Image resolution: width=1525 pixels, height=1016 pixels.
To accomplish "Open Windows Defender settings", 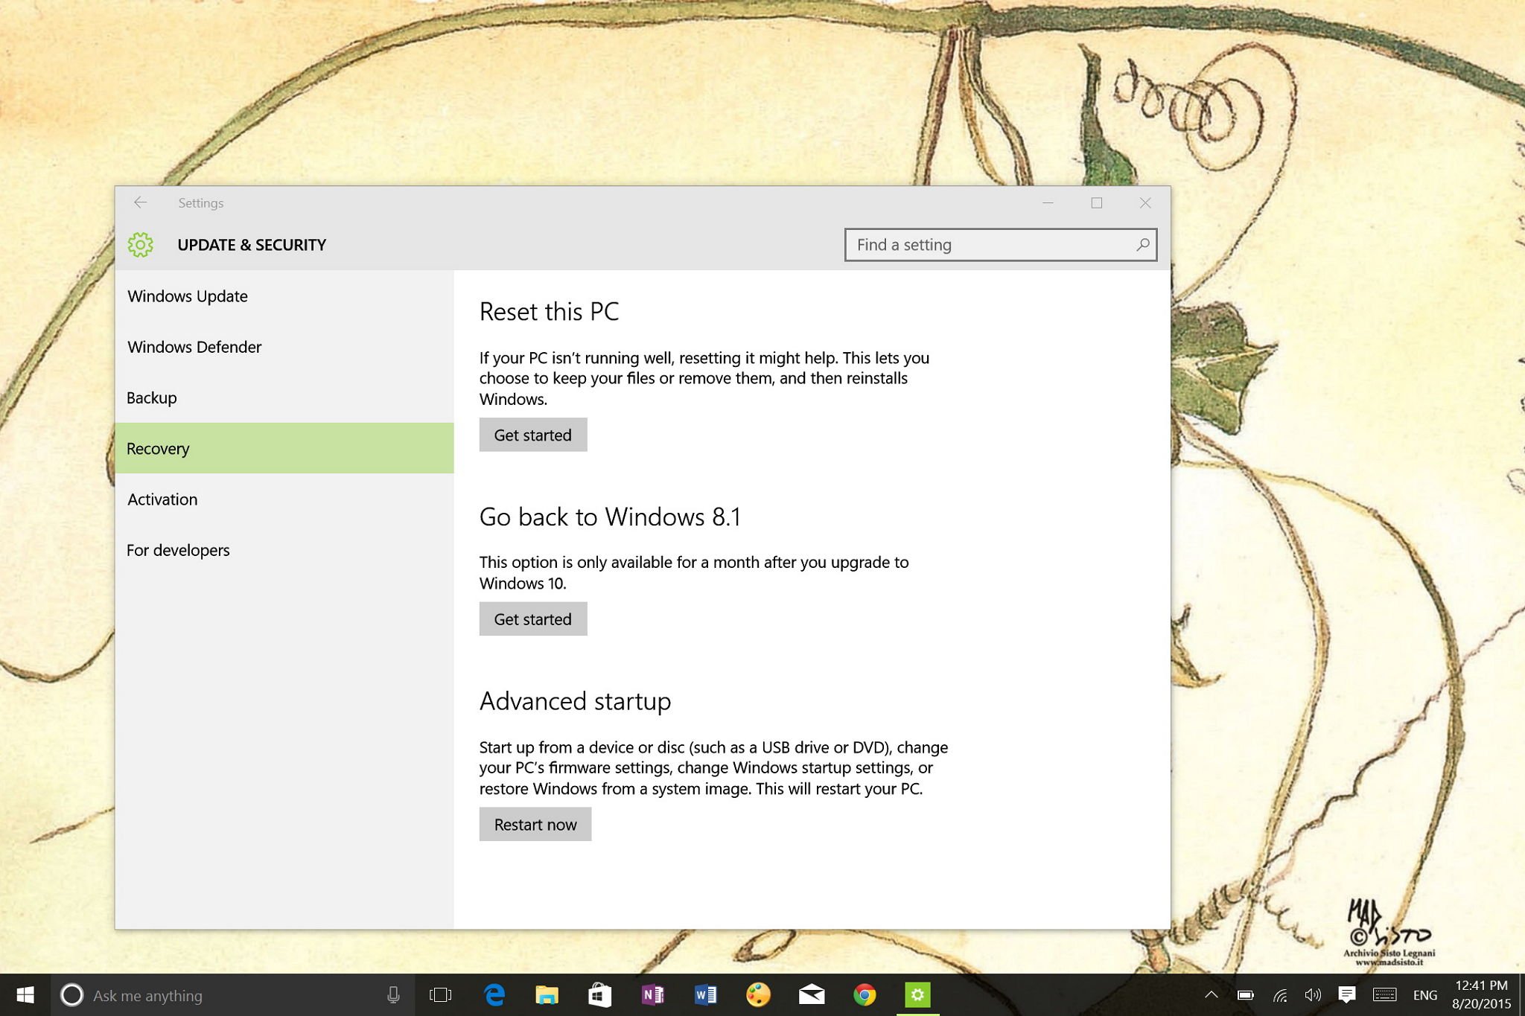I will (195, 346).
